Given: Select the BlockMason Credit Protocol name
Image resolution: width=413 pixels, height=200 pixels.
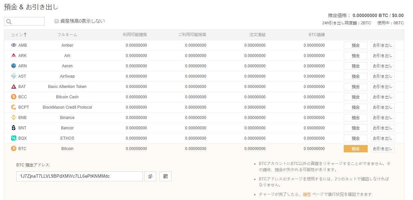Looking at the screenshot, I should coord(67,107).
